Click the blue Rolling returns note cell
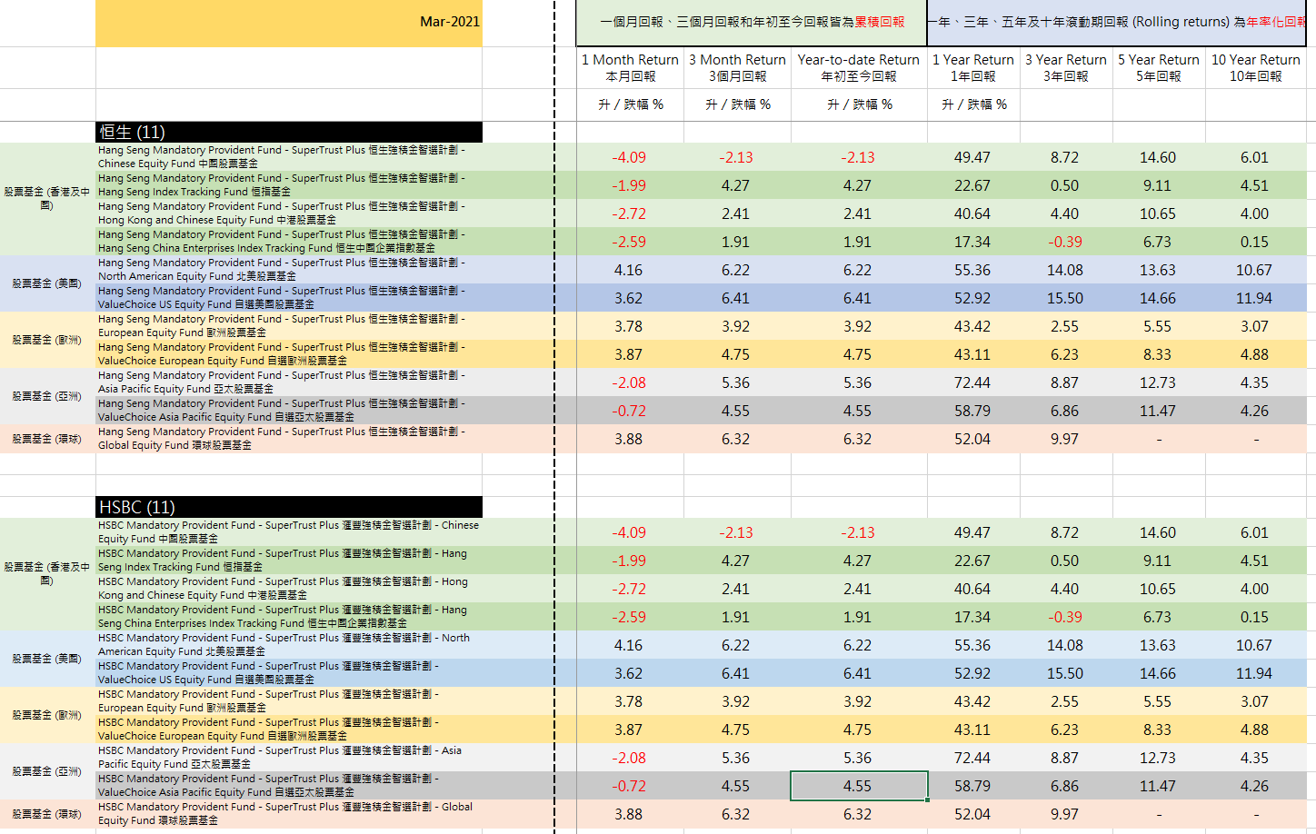 tap(1117, 23)
